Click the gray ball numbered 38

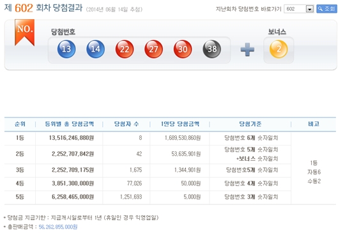click(x=211, y=49)
